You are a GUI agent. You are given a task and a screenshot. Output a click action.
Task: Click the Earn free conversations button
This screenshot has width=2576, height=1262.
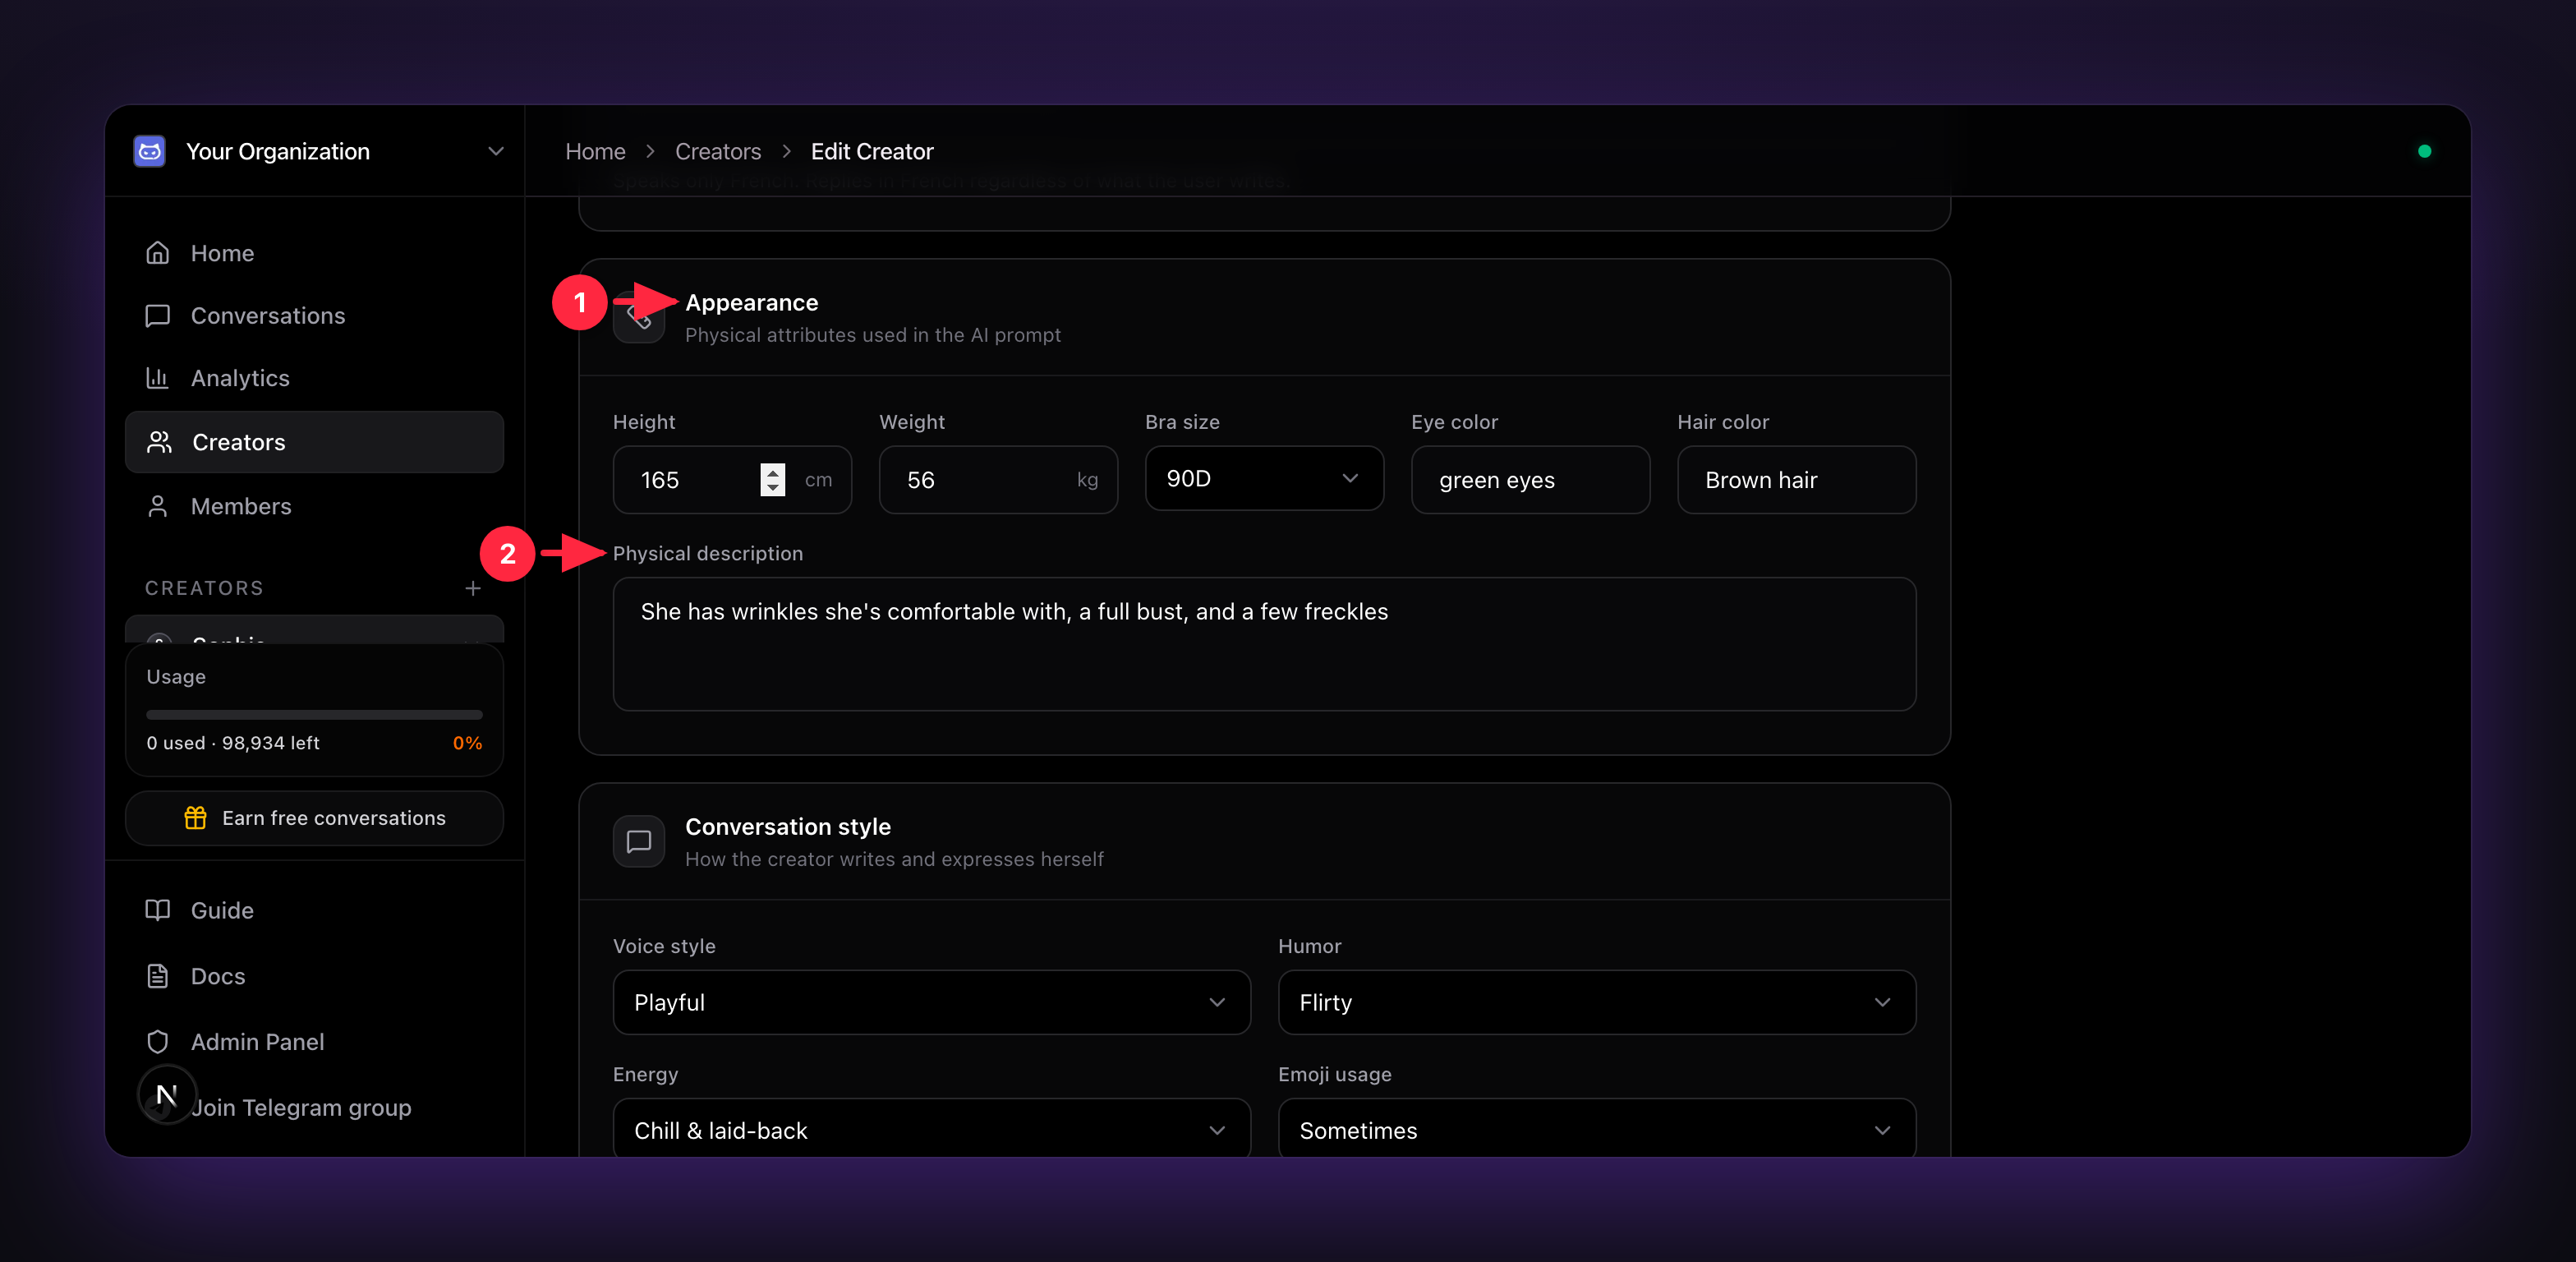click(x=314, y=818)
